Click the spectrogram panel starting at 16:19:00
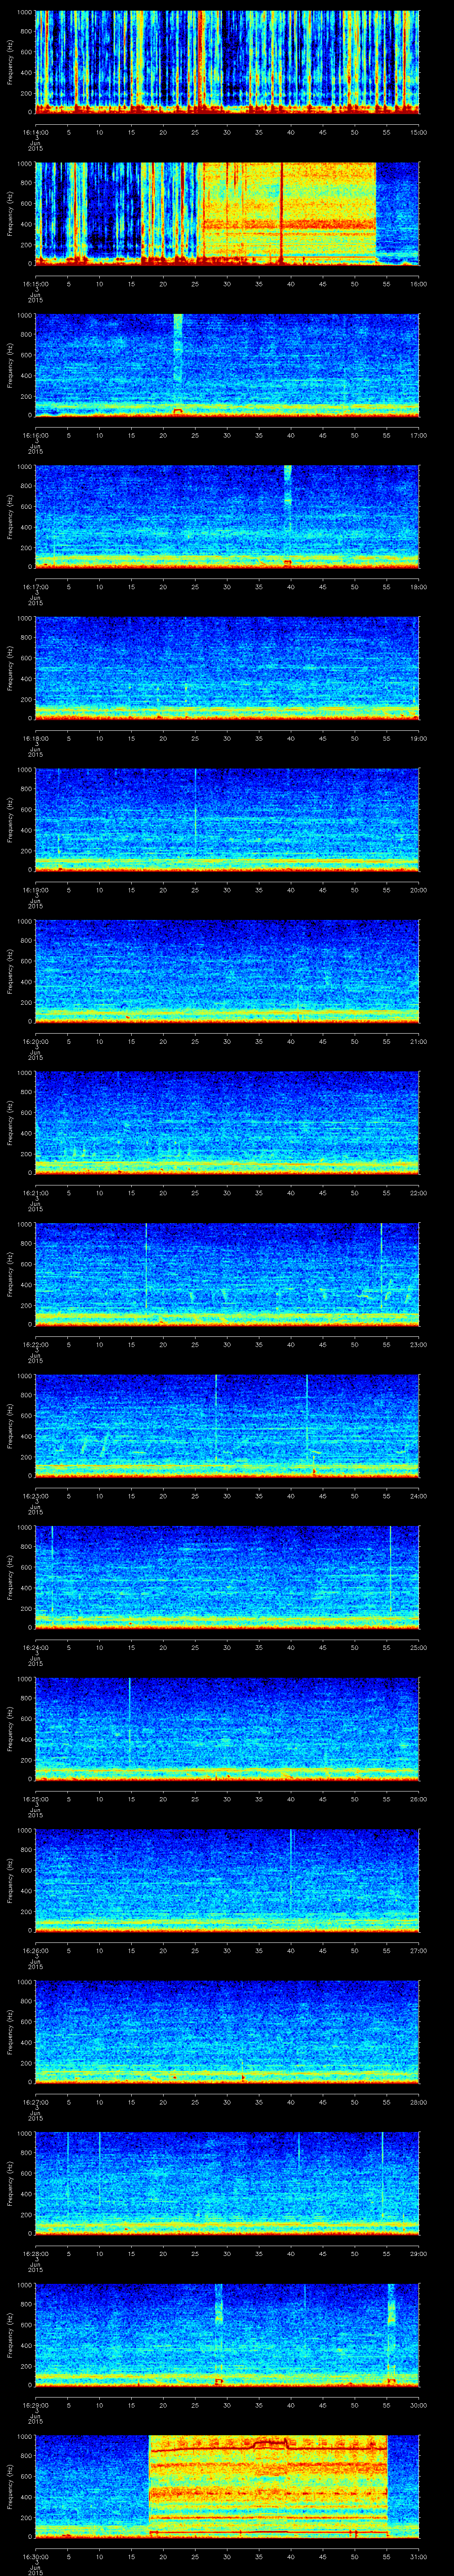This screenshot has width=454, height=2576. 227,819
